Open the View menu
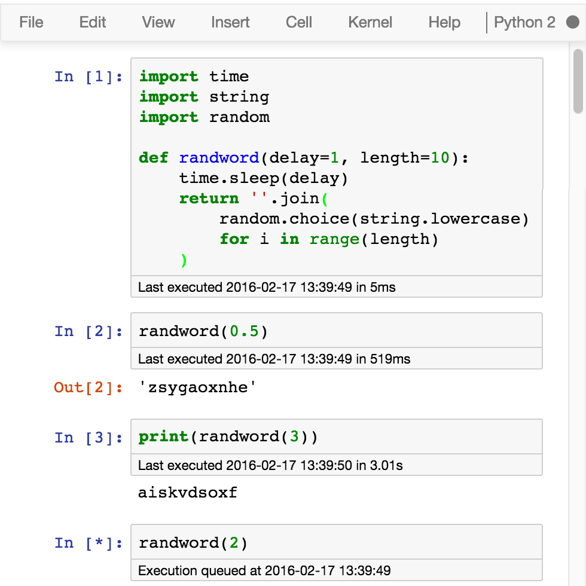586x586 pixels. point(157,22)
